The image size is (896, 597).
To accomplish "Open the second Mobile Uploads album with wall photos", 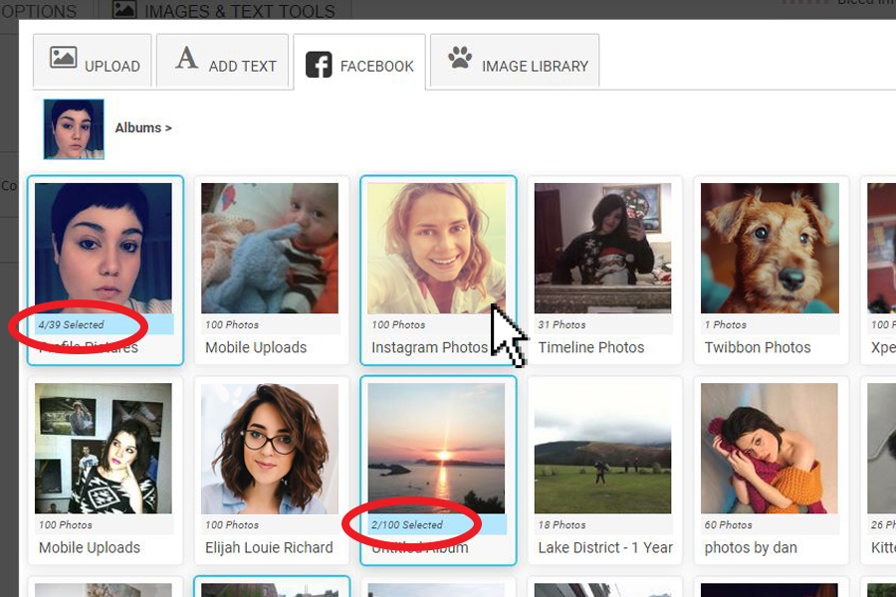I will (x=103, y=449).
